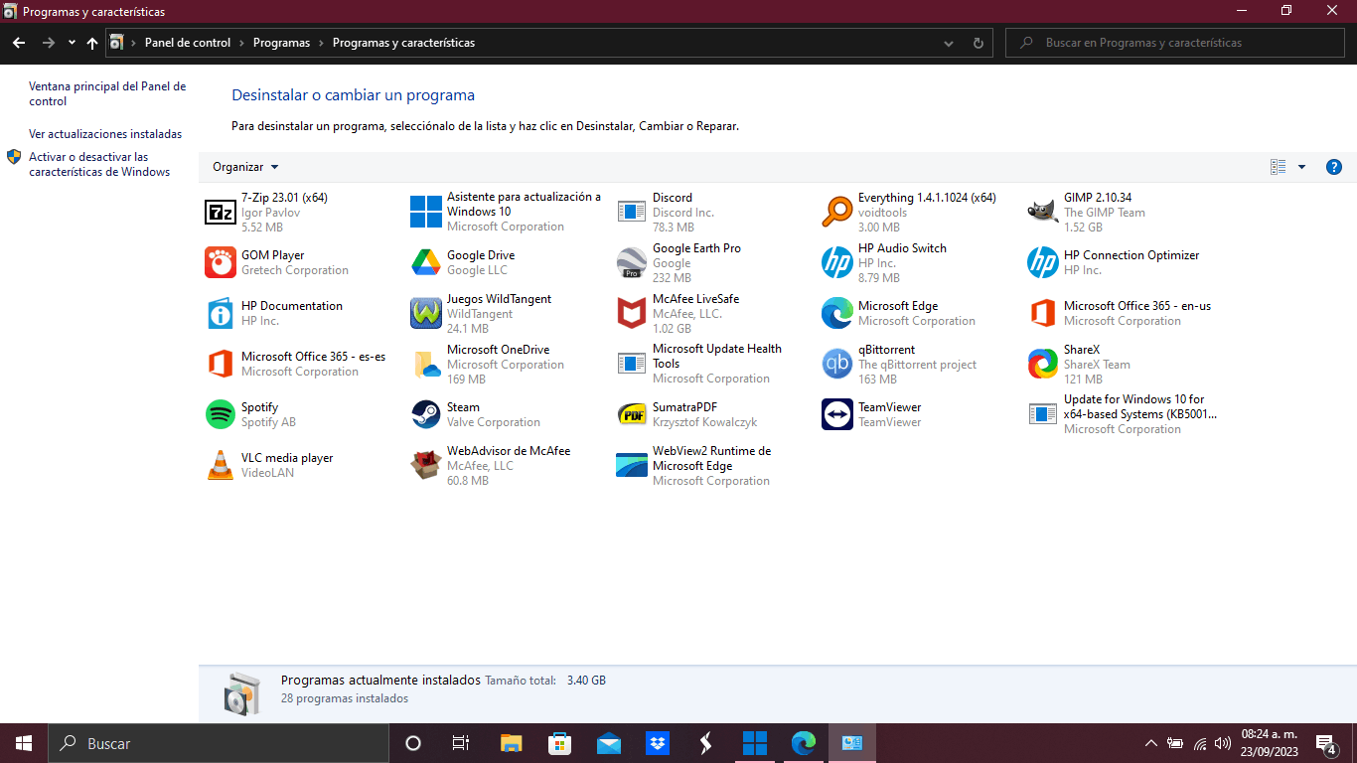
Task: Select the Microsoft Edge program icon
Action: click(836, 313)
